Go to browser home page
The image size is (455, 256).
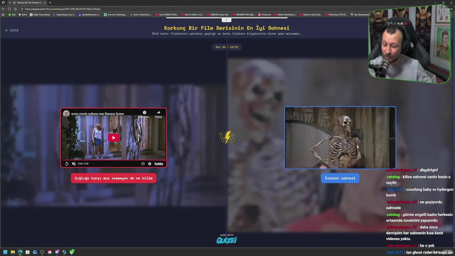click(15, 9)
